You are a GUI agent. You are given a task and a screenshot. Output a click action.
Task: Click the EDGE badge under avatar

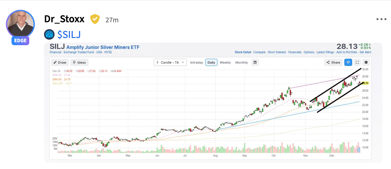20,41
